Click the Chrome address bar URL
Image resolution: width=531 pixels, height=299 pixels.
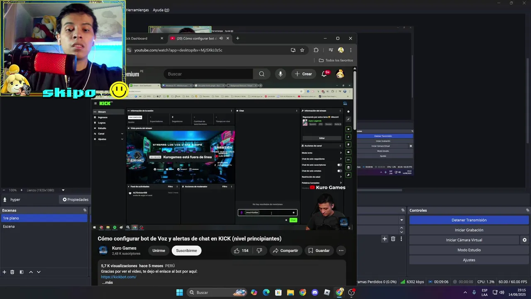[x=178, y=50]
